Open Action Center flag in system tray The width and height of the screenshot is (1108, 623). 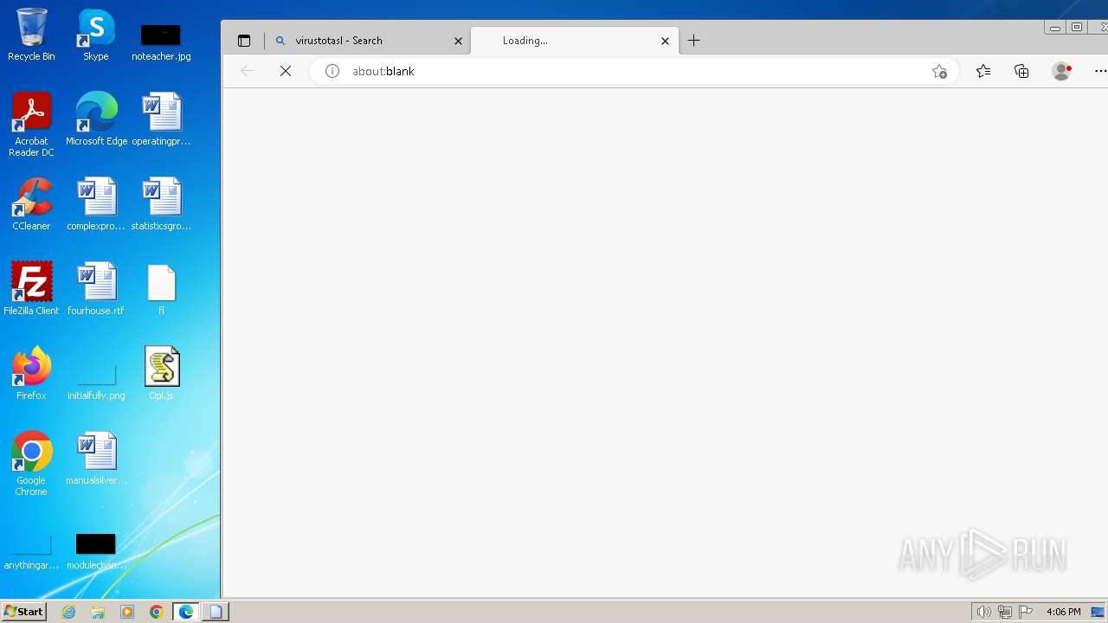(1026, 612)
